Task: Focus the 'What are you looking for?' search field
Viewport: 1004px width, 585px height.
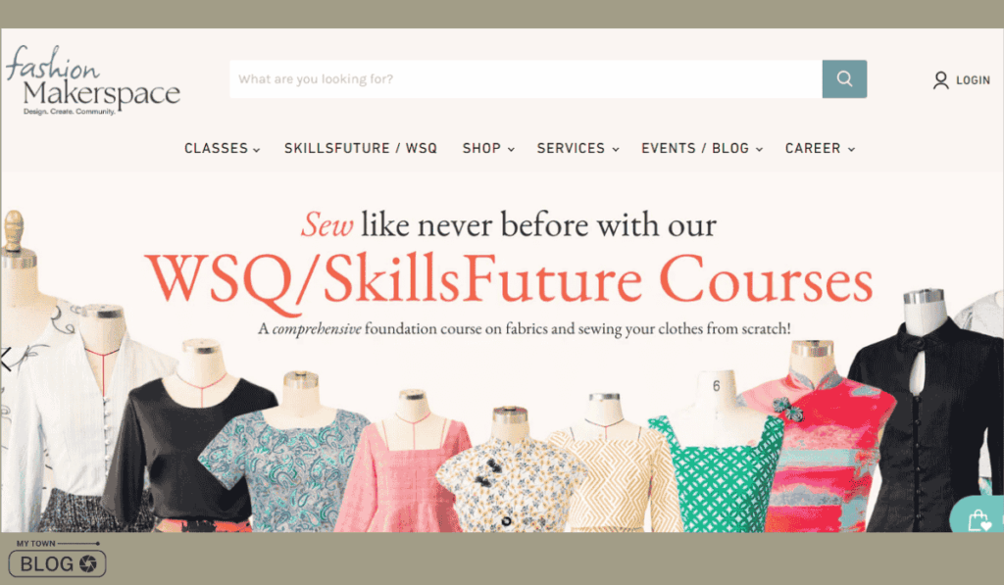Action: (526, 78)
